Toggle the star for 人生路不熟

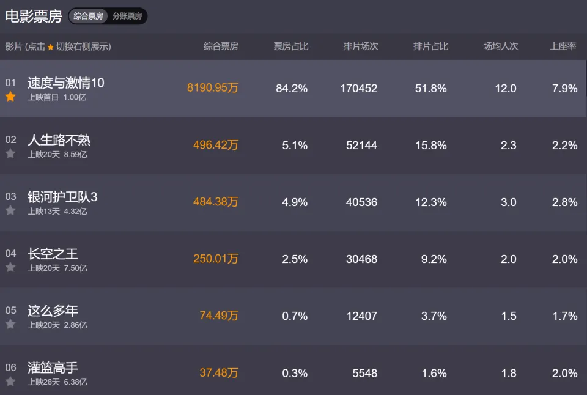point(10,153)
